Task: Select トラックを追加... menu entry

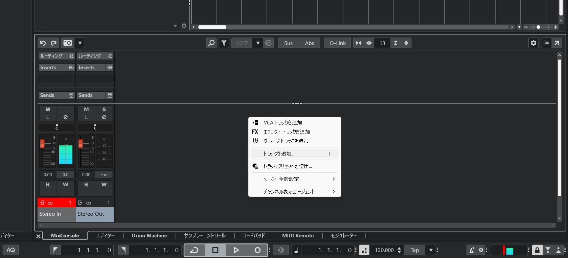Action: coord(295,154)
